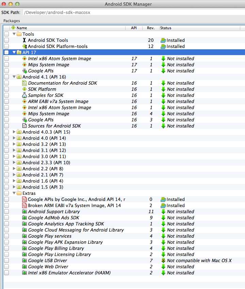Select the Android 1.6 (API 4) row
The height and width of the screenshot is (289, 245).
coord(124,181)
